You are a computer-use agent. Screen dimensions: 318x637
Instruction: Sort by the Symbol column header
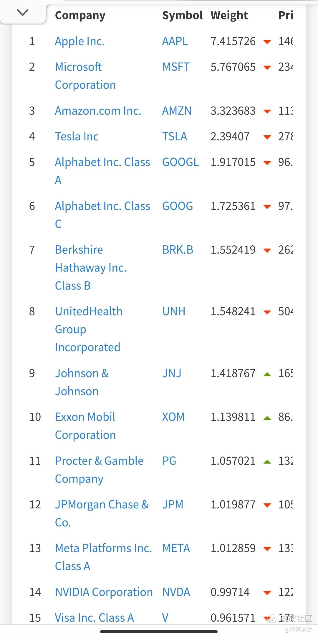[x=182, y=15]
